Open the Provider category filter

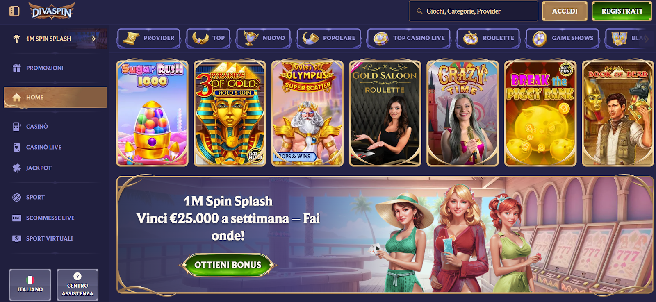pos(148,38)
